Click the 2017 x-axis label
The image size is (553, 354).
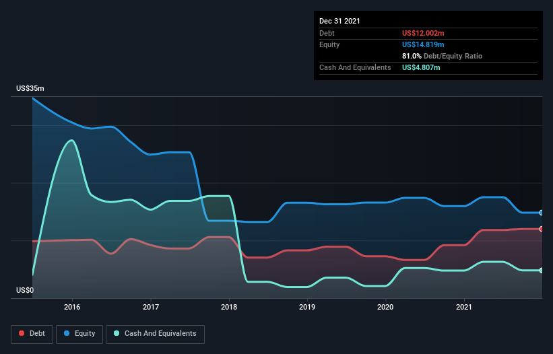[x=151, y=307]
